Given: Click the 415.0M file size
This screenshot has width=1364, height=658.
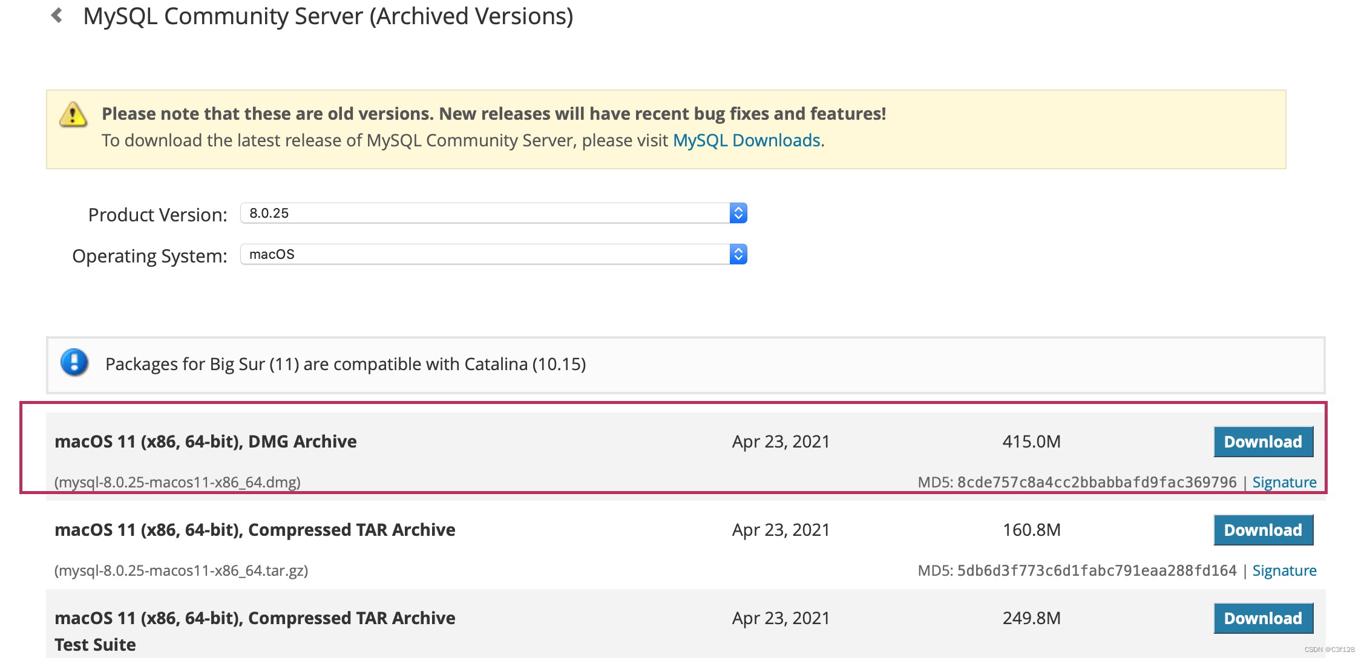Looking at the screenshot, I should tap(1031, 441).
